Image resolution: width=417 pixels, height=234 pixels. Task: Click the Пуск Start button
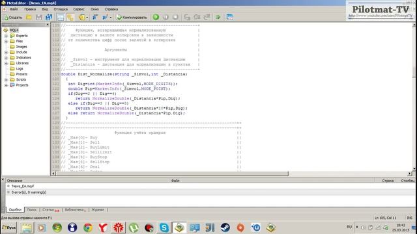8,227
